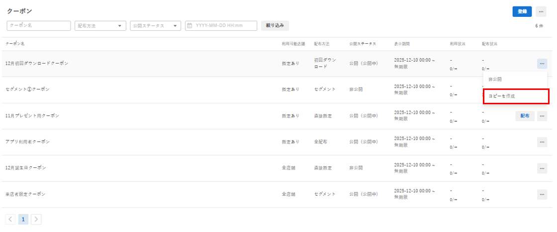
Task: Open more-options for 12月初回ダウンロードクーポン row
Action: tap(542, 64)
